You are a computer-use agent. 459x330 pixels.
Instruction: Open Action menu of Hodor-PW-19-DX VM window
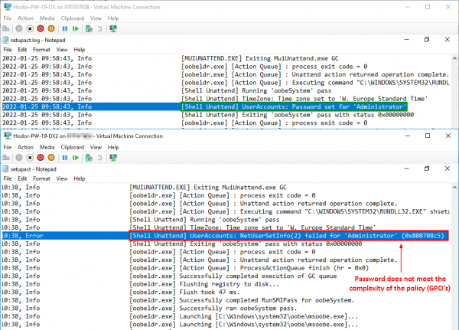pos(25,18)
